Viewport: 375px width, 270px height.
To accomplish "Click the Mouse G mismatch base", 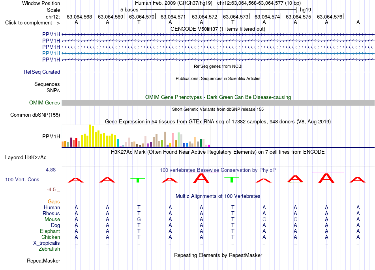I will coord(139,220).
